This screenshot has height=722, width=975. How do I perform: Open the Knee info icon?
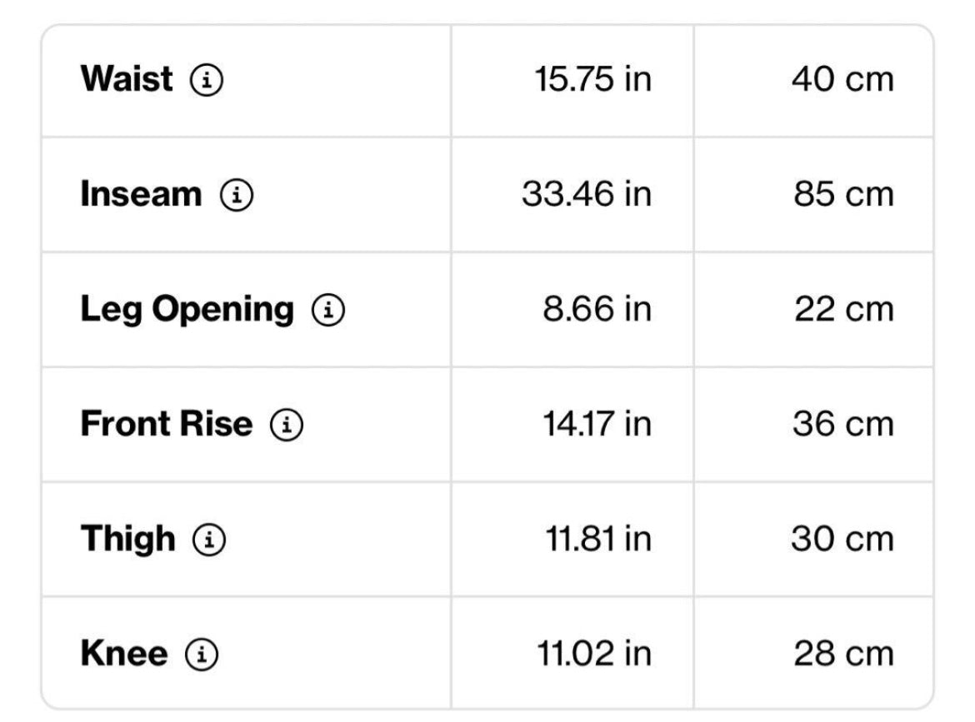(201, 655)
